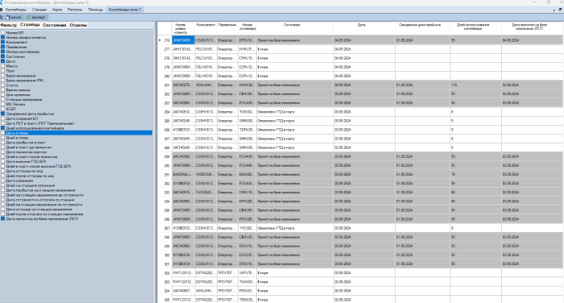The height and width of the screenshot is (303, 564).
Task: Check the Порт column checkbox
Action: [x=3, y=71]
